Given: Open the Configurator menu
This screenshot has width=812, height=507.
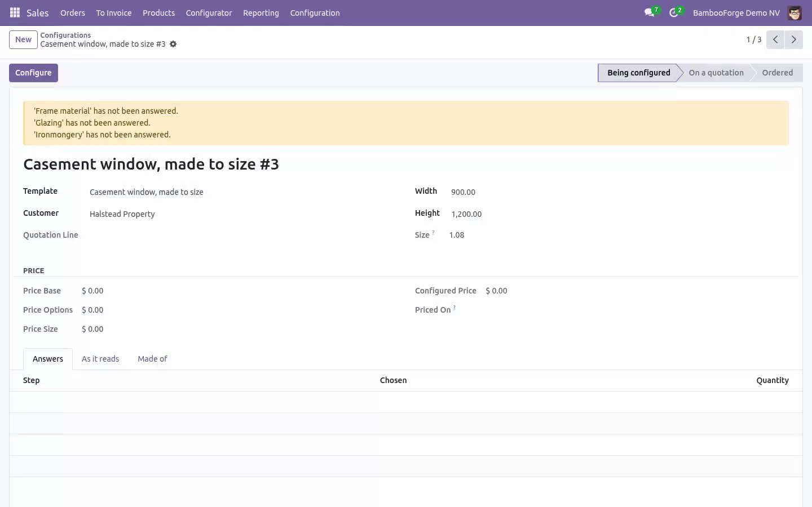Looking at the screenshot, I should click(x=209, y=12).
